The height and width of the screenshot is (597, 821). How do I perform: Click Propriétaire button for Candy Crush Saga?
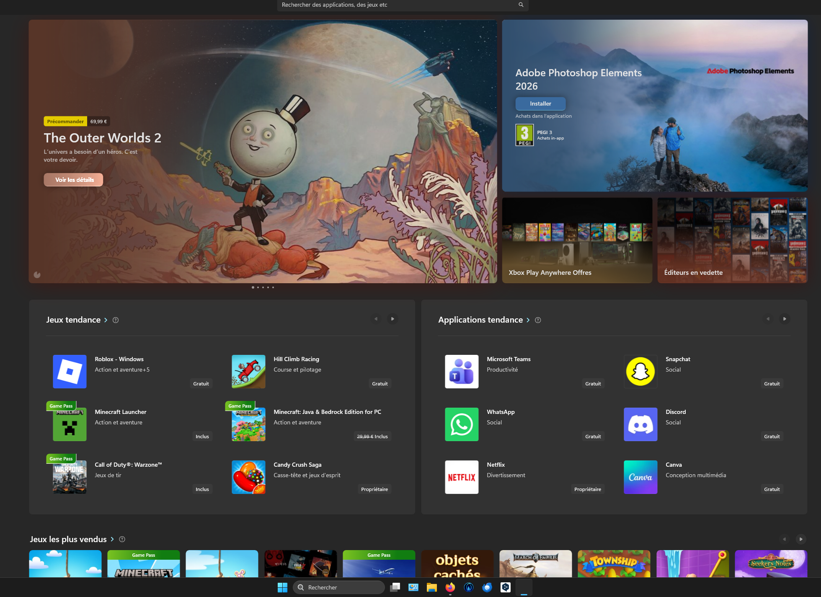pos(374,489)
